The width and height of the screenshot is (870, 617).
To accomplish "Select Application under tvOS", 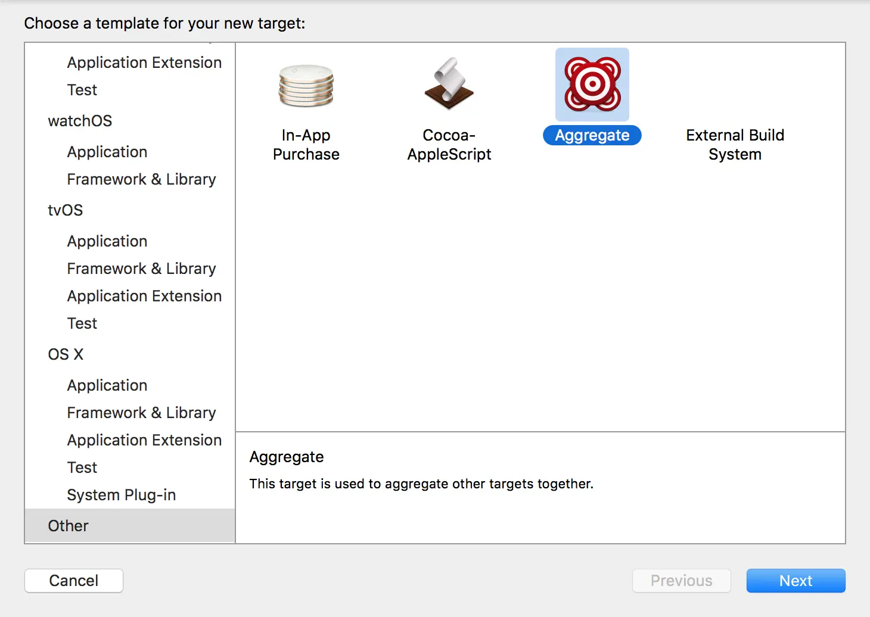I will click(x=107, y=241).
